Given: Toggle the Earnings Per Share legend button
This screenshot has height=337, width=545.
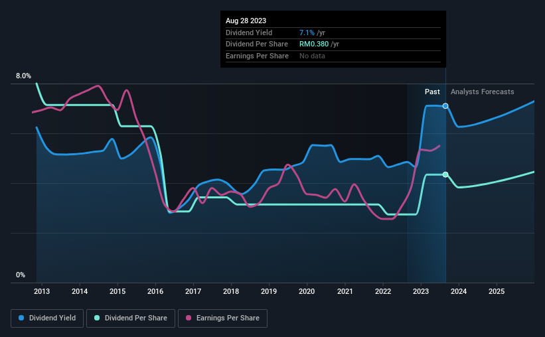Looking at the screenshot, I should [x=222, y=318].
